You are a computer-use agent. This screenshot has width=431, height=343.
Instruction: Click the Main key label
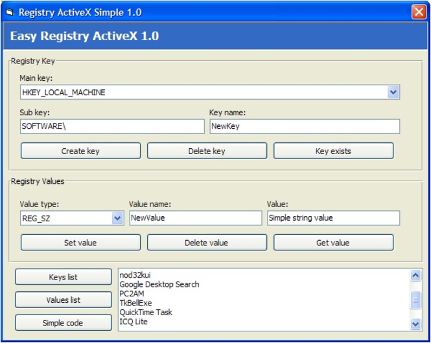36,78
